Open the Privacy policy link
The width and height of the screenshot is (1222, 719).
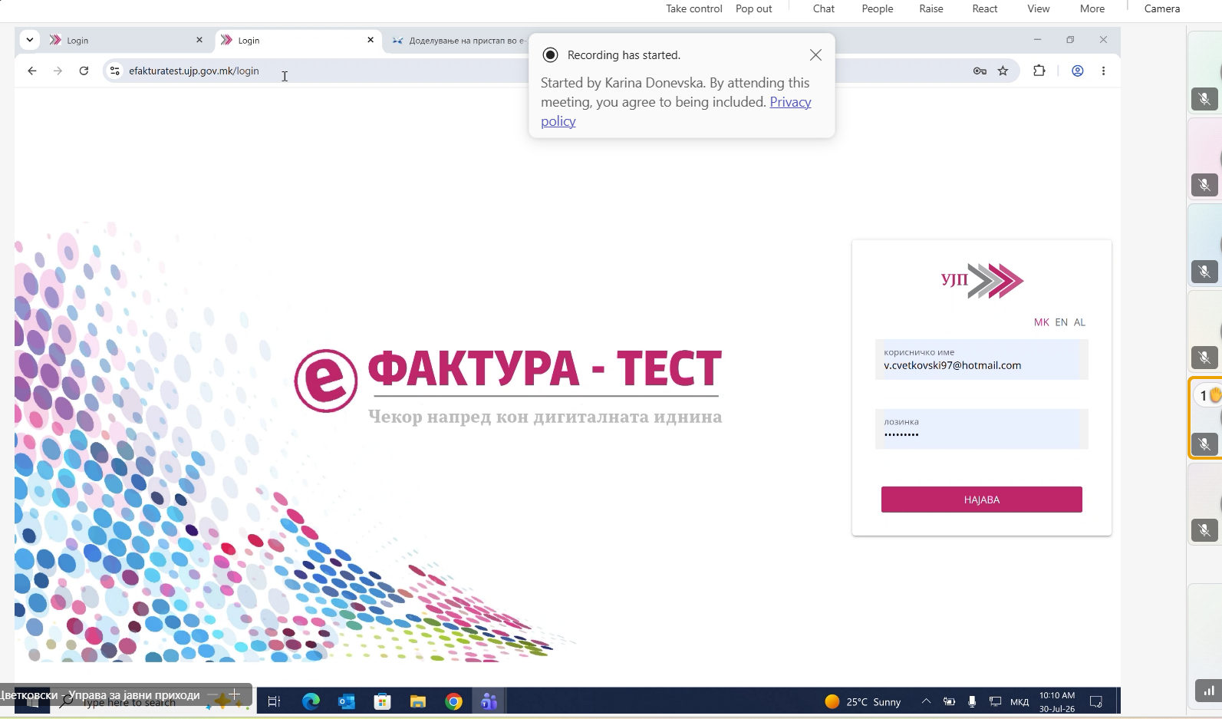click(x=676, y=111)
